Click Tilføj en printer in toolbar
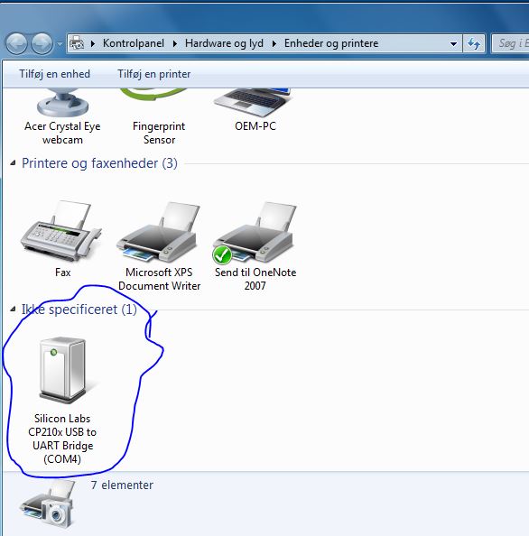The width and height of the screenshot is (529, 536). (153, 74)
